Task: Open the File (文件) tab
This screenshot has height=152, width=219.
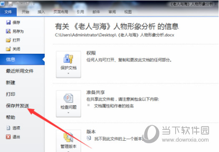Action: point(8,12)
